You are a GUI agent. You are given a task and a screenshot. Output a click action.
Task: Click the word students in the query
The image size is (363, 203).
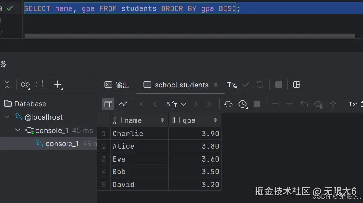[x=139, y=8]
